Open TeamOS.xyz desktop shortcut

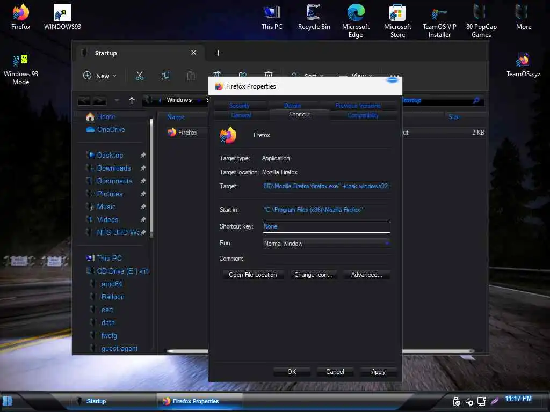(523, 64)
